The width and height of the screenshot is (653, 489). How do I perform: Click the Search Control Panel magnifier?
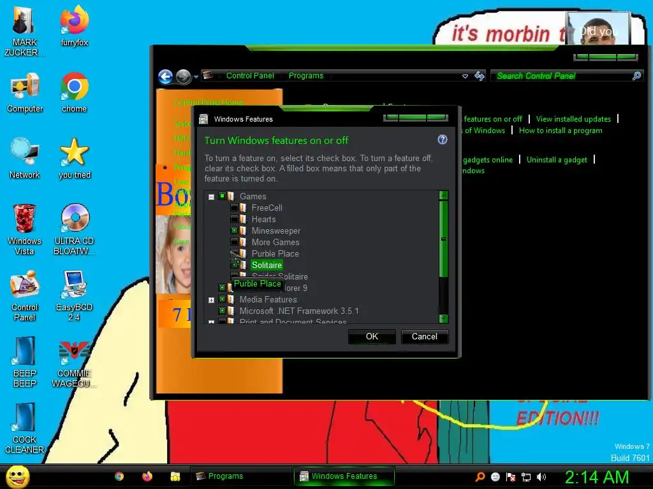(637, 76)
